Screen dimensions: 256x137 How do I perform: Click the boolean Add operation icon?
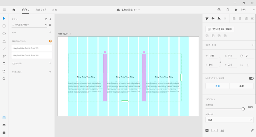207,36
